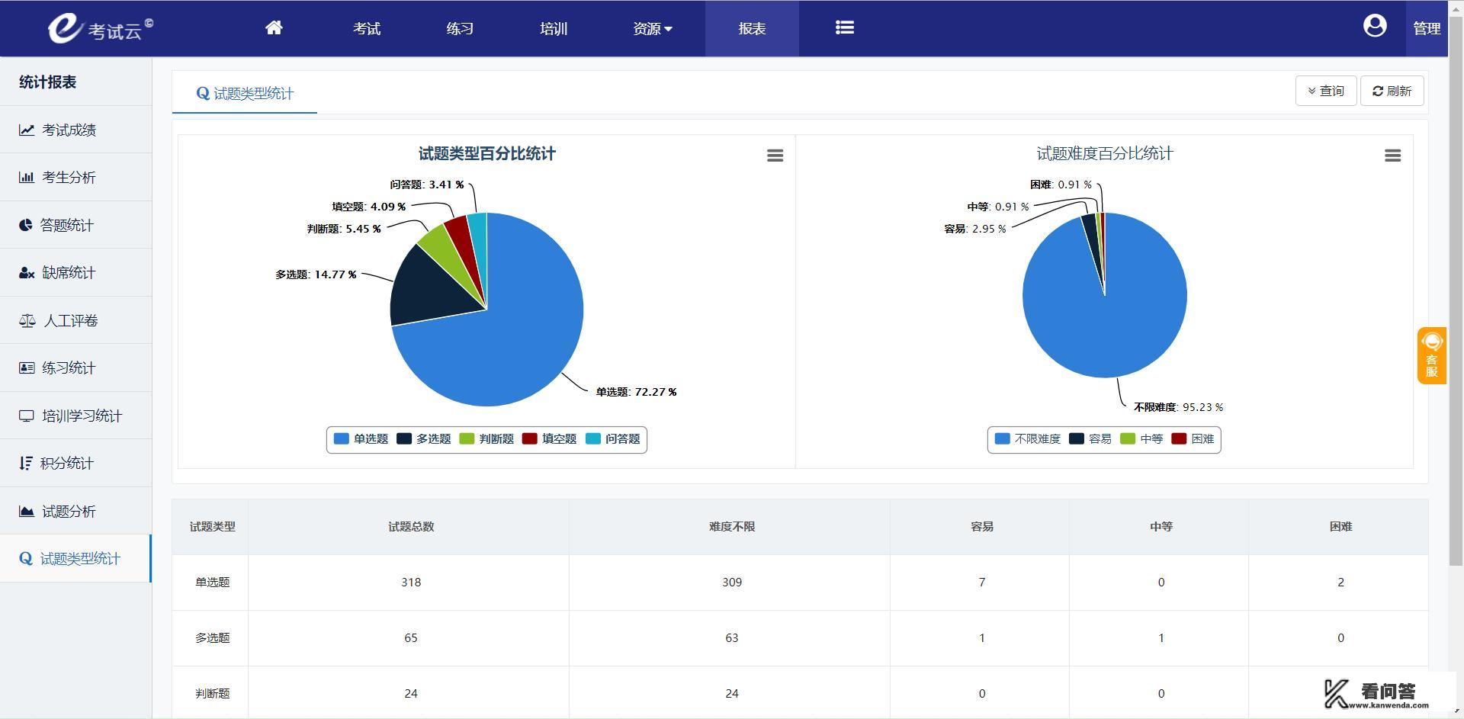
Task: Open 考试成绩 sidebar report
Action: 75,130
